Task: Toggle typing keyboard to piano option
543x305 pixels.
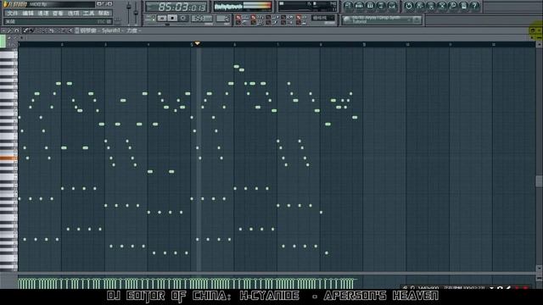Action: pos(238,17)
